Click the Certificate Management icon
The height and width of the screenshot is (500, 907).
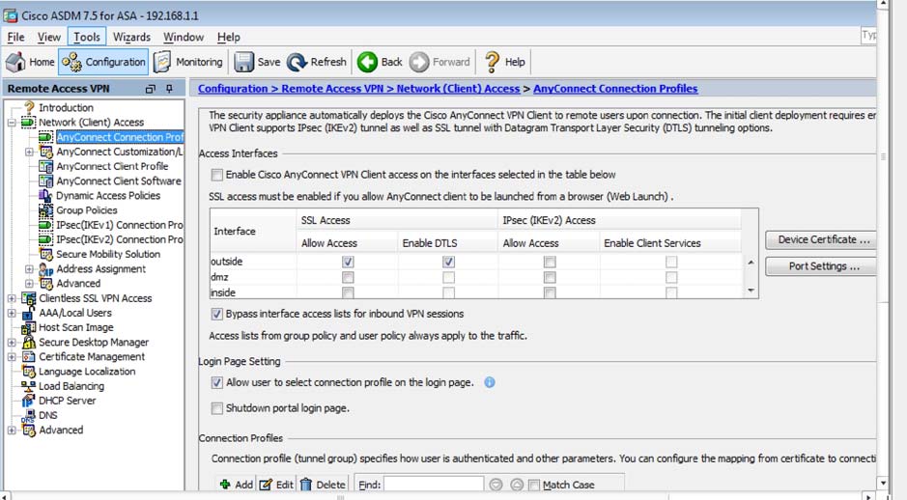(x=28, y=356)
